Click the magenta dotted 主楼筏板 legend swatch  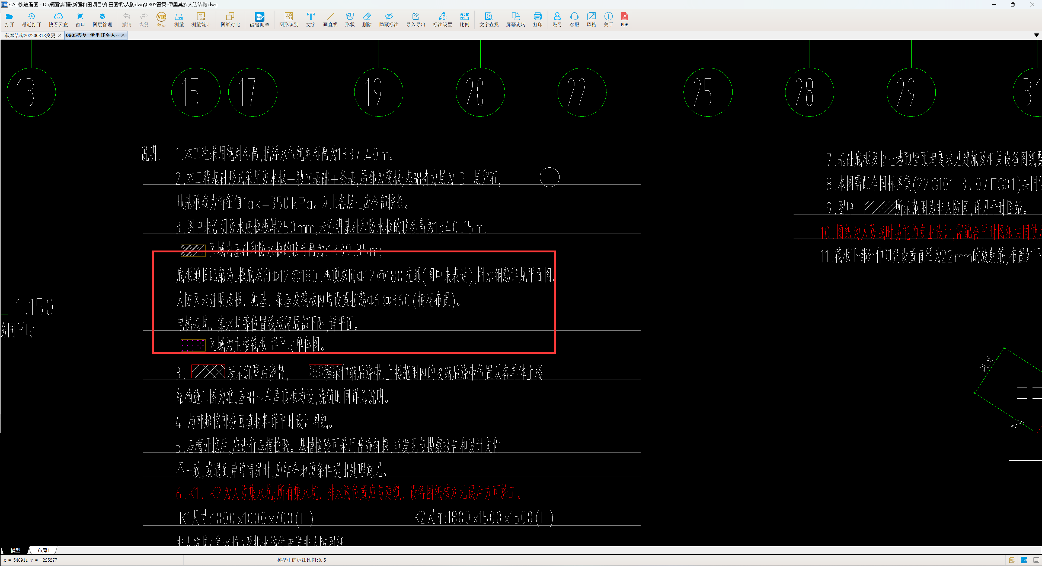coord(193,345)
